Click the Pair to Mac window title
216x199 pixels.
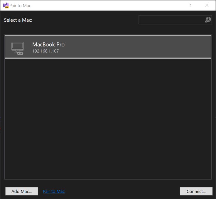coord(20,6)
